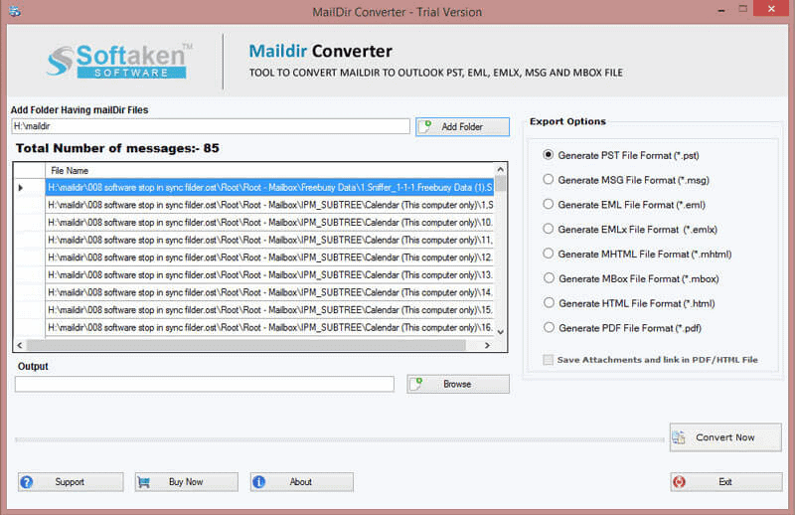Click the file list scroll down arrow
This screenshot has width=795, height=515.
[501, 332]
